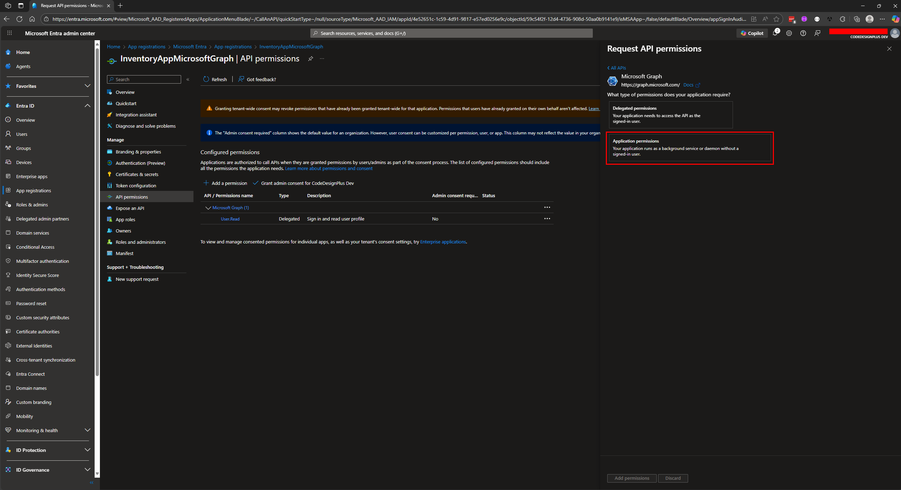Viewport: 901px width, 490px height.
Task: Collapse the left navigation with bottom double chevron
Action: click(x=91, y=483)
